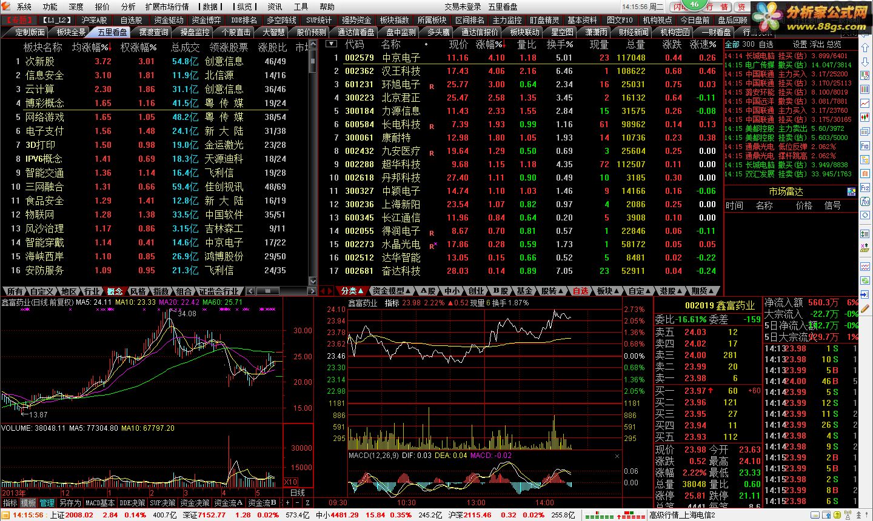Viewport: 873px width, 521px height.
Task: Click the minus zoom button under K-line chart
Action: 298,503
